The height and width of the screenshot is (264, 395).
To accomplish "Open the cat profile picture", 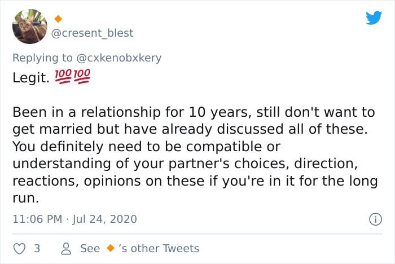I will [30, 27].
